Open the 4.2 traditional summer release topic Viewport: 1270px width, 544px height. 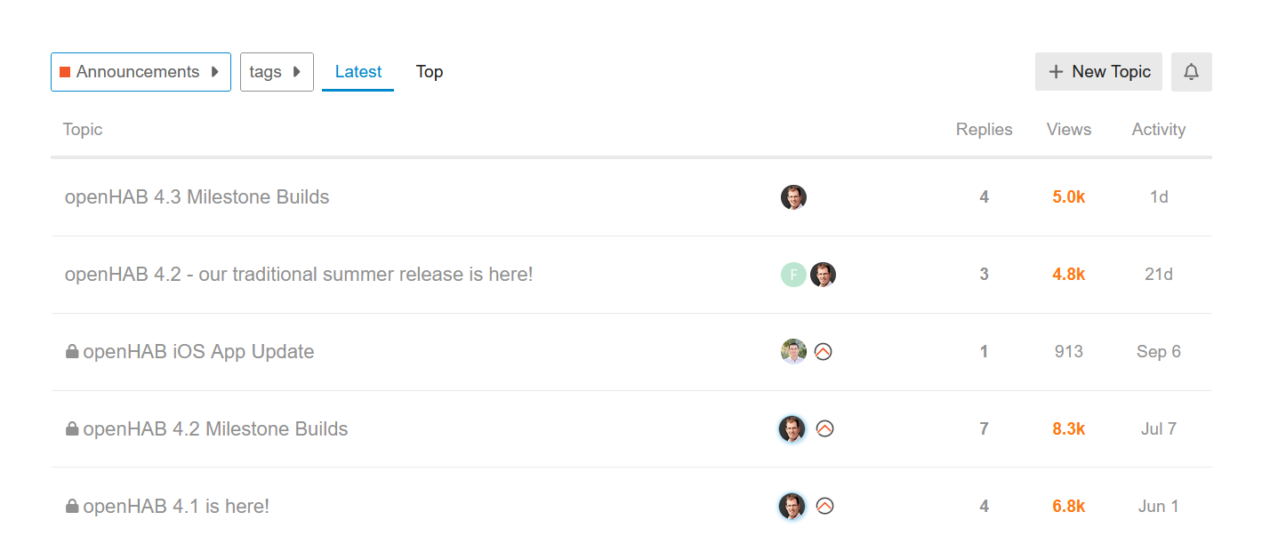coord(299,275)
